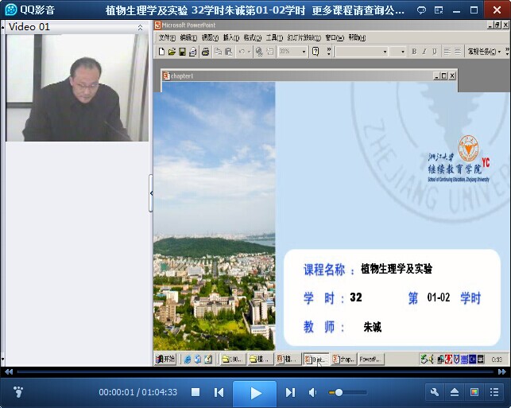Expand standard toolbar overflow chevron
Screen dimensions: 511x408
(329, 52)
